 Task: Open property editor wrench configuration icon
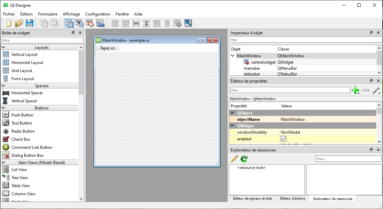(x=376, y=90)
